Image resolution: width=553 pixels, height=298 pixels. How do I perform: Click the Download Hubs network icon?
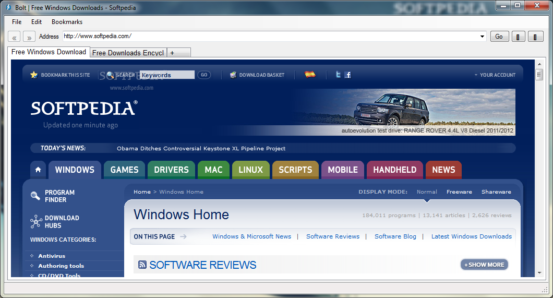tap(35, 221)
